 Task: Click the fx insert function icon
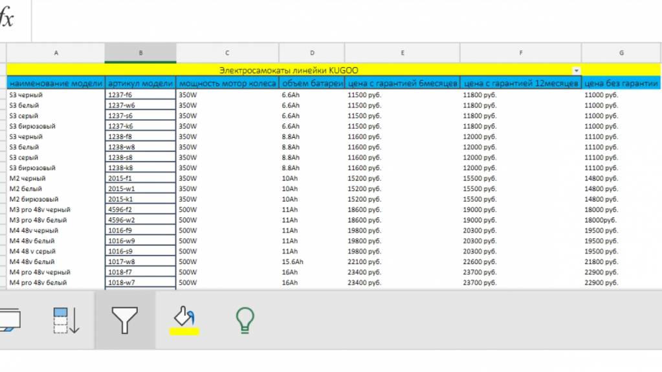(6, 19)
